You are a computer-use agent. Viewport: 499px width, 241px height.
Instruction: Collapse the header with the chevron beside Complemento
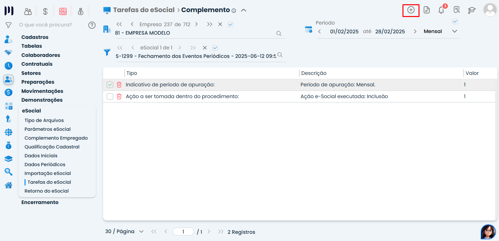coord(243,10)
